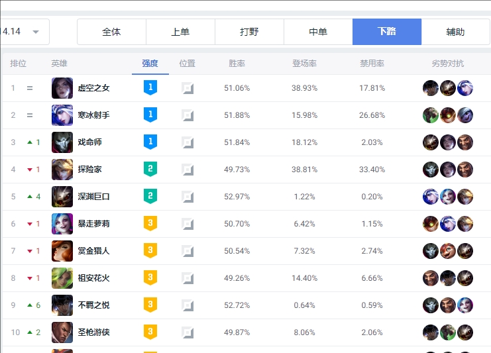The width and height of the screenshot is (491, 353).
Task: Open the 4.14 version dropdown
Action: coord(25,32)
